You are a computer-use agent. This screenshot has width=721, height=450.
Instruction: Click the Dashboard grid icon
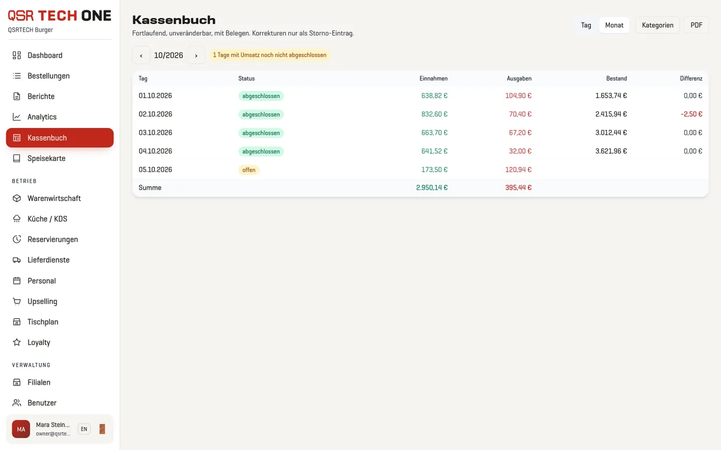17,56
